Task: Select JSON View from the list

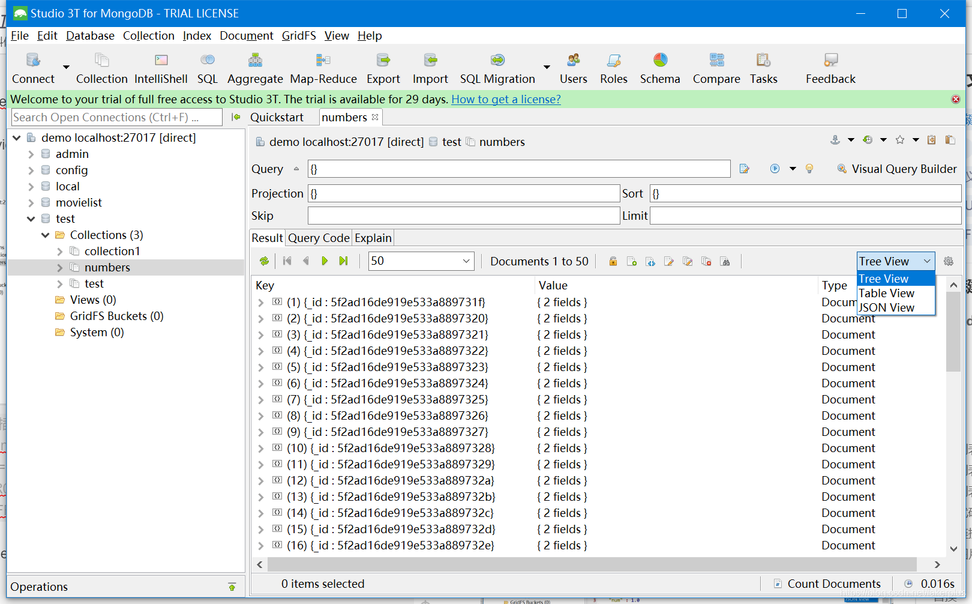Action: [x=896, y=307]
